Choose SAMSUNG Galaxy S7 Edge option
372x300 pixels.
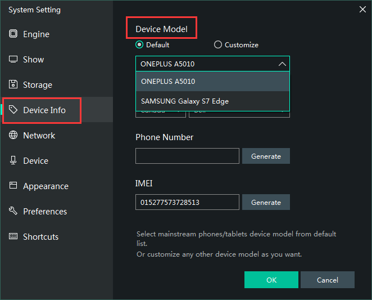coord(212,101)
